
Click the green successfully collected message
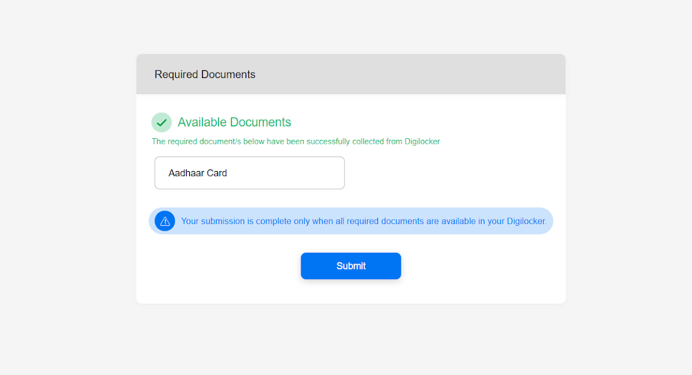296,142
